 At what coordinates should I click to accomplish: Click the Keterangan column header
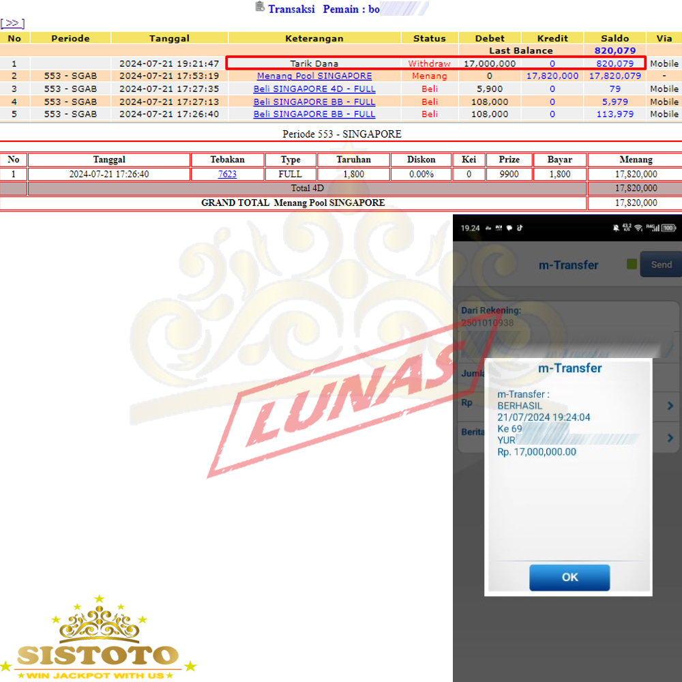[314, 38]
